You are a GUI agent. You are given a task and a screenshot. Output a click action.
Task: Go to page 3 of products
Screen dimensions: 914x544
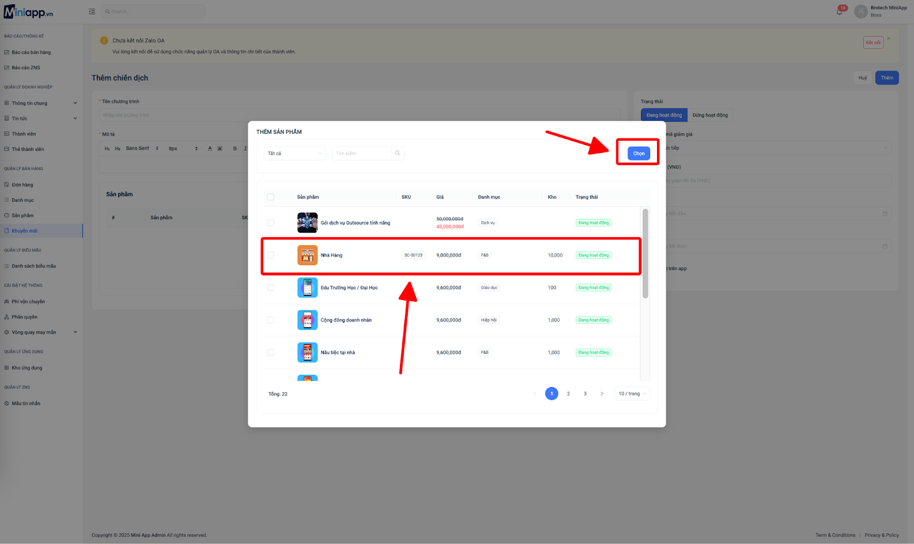tap(585, 394)
